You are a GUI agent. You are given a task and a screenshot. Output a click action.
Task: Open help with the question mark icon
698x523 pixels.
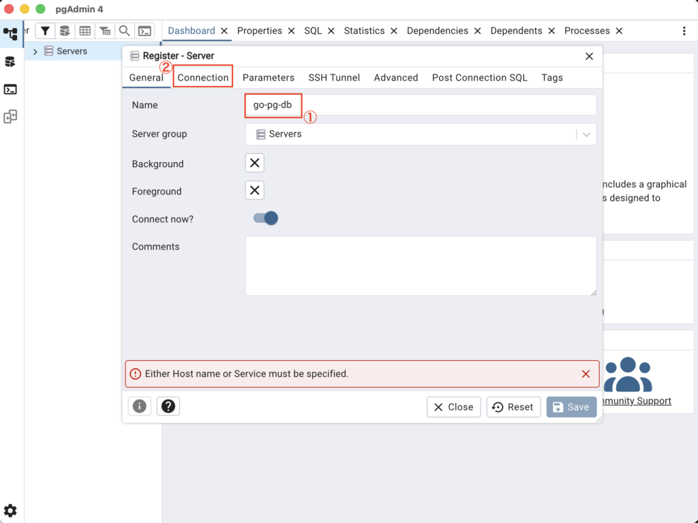point(168,406)
